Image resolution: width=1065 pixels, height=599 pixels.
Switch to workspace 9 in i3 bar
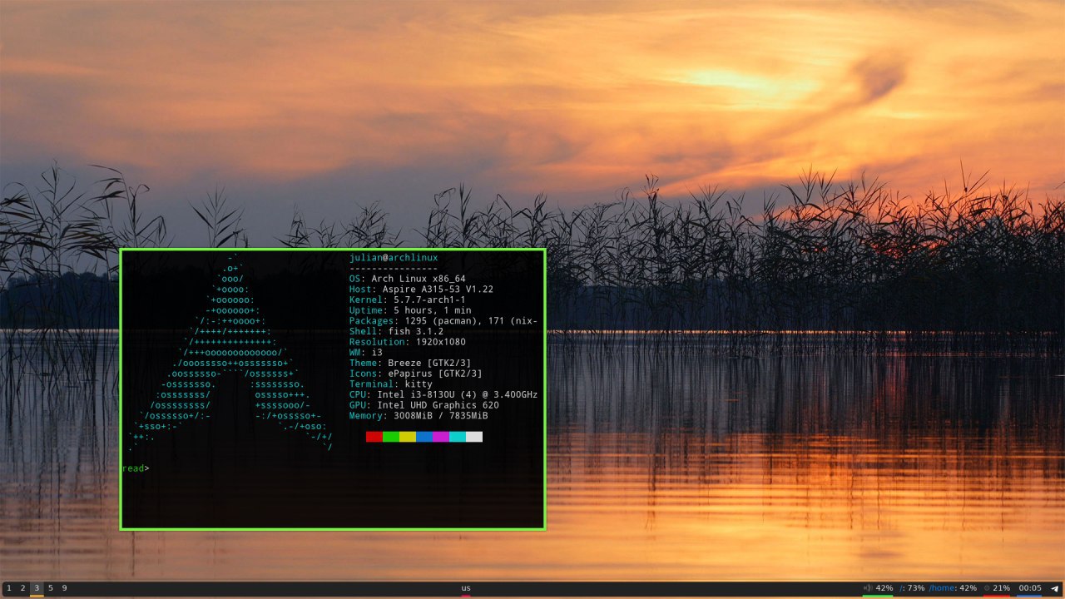[x=64, y=588]
